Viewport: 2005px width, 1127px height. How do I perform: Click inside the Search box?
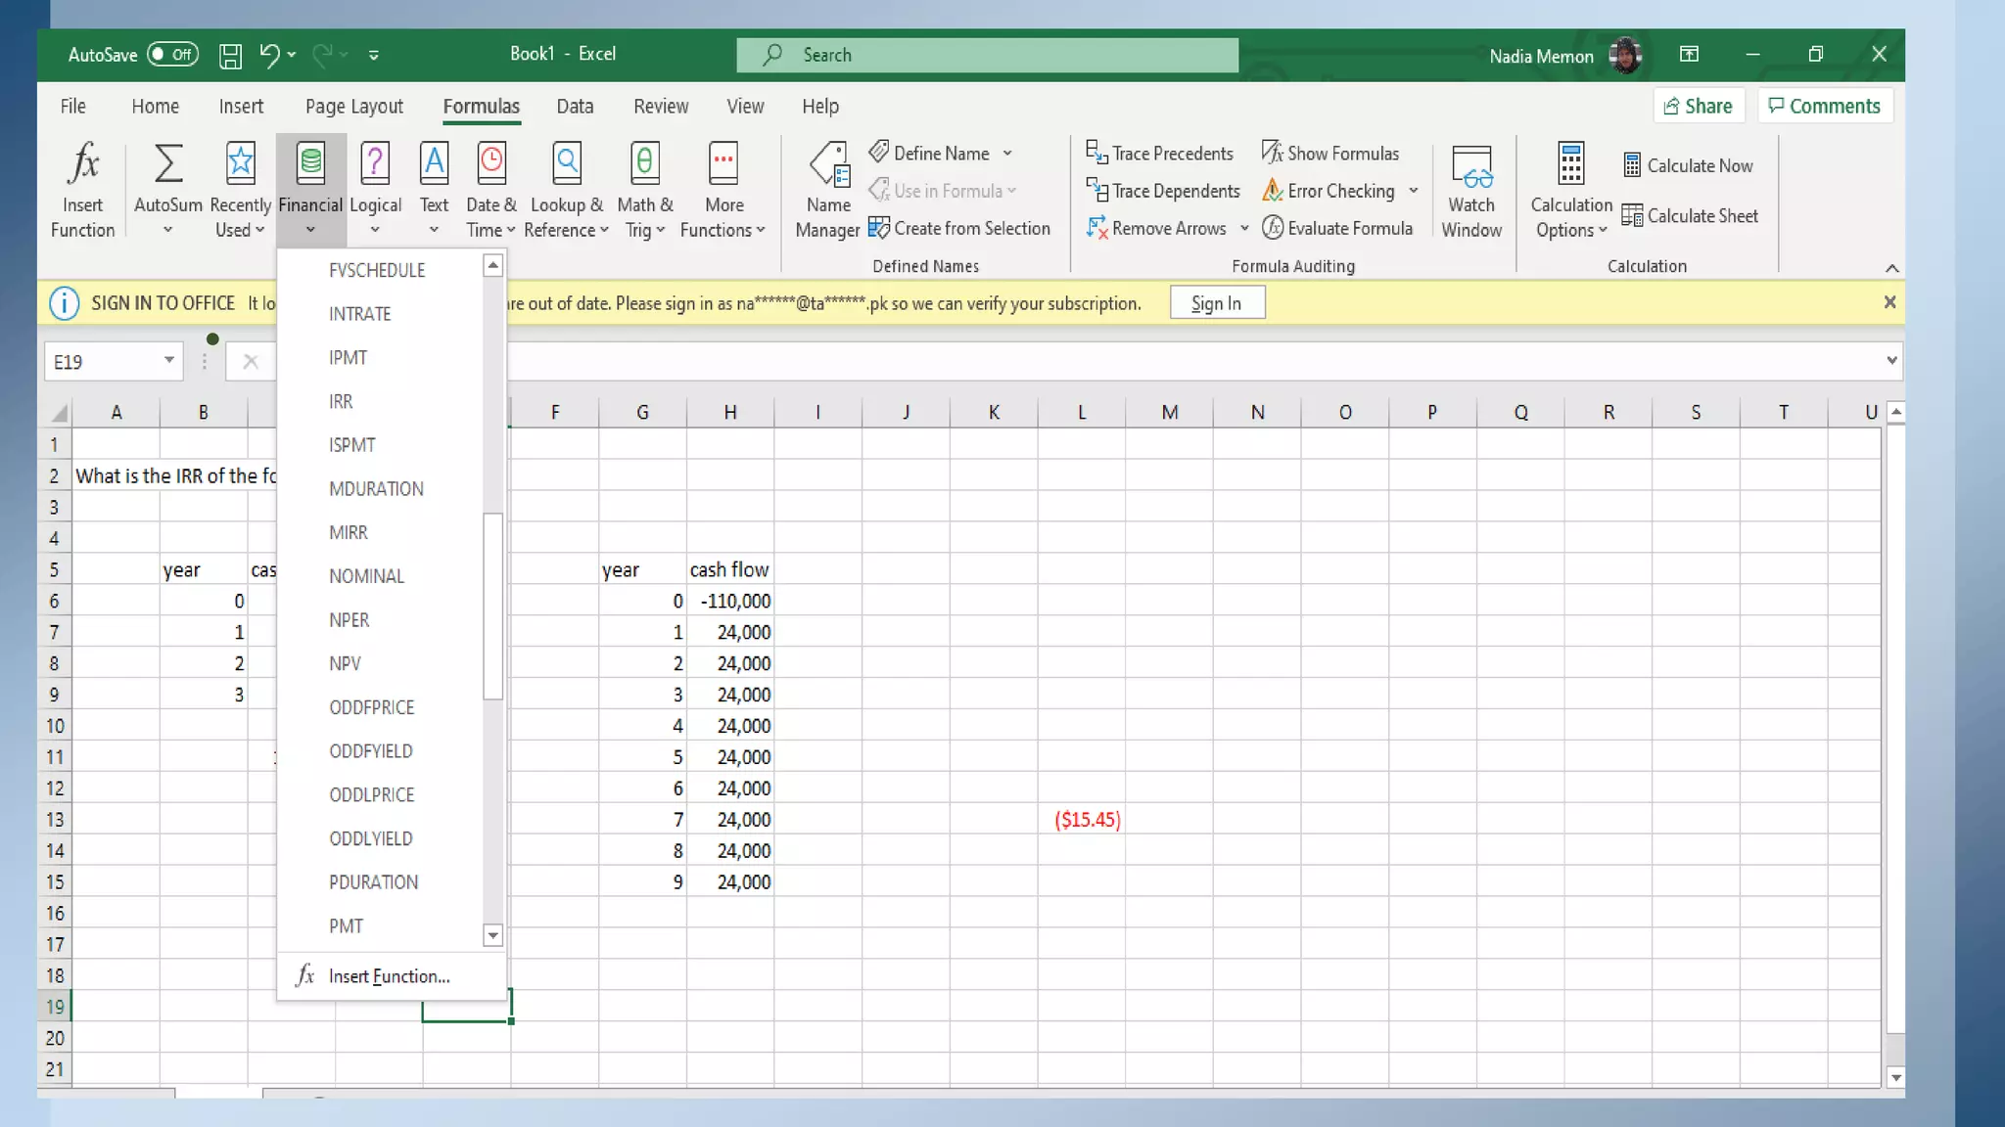[987, 56]
